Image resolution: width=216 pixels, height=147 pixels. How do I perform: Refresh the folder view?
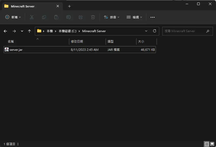tap(155, 31)
